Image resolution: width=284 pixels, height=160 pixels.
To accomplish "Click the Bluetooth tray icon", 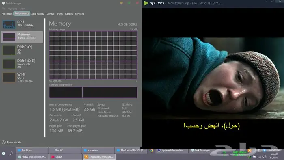I will point(264,150).
